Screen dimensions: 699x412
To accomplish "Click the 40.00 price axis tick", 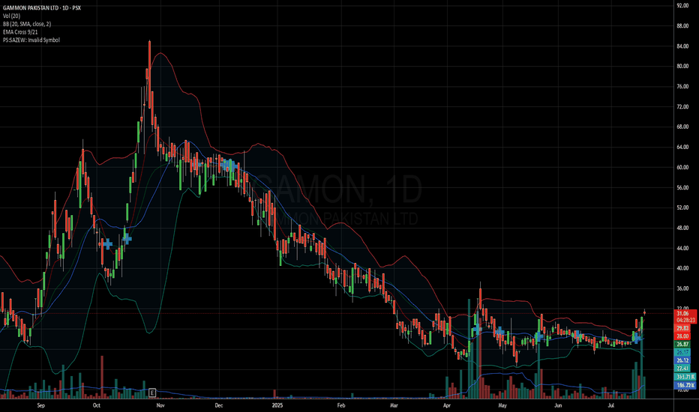I will (682, 269).
